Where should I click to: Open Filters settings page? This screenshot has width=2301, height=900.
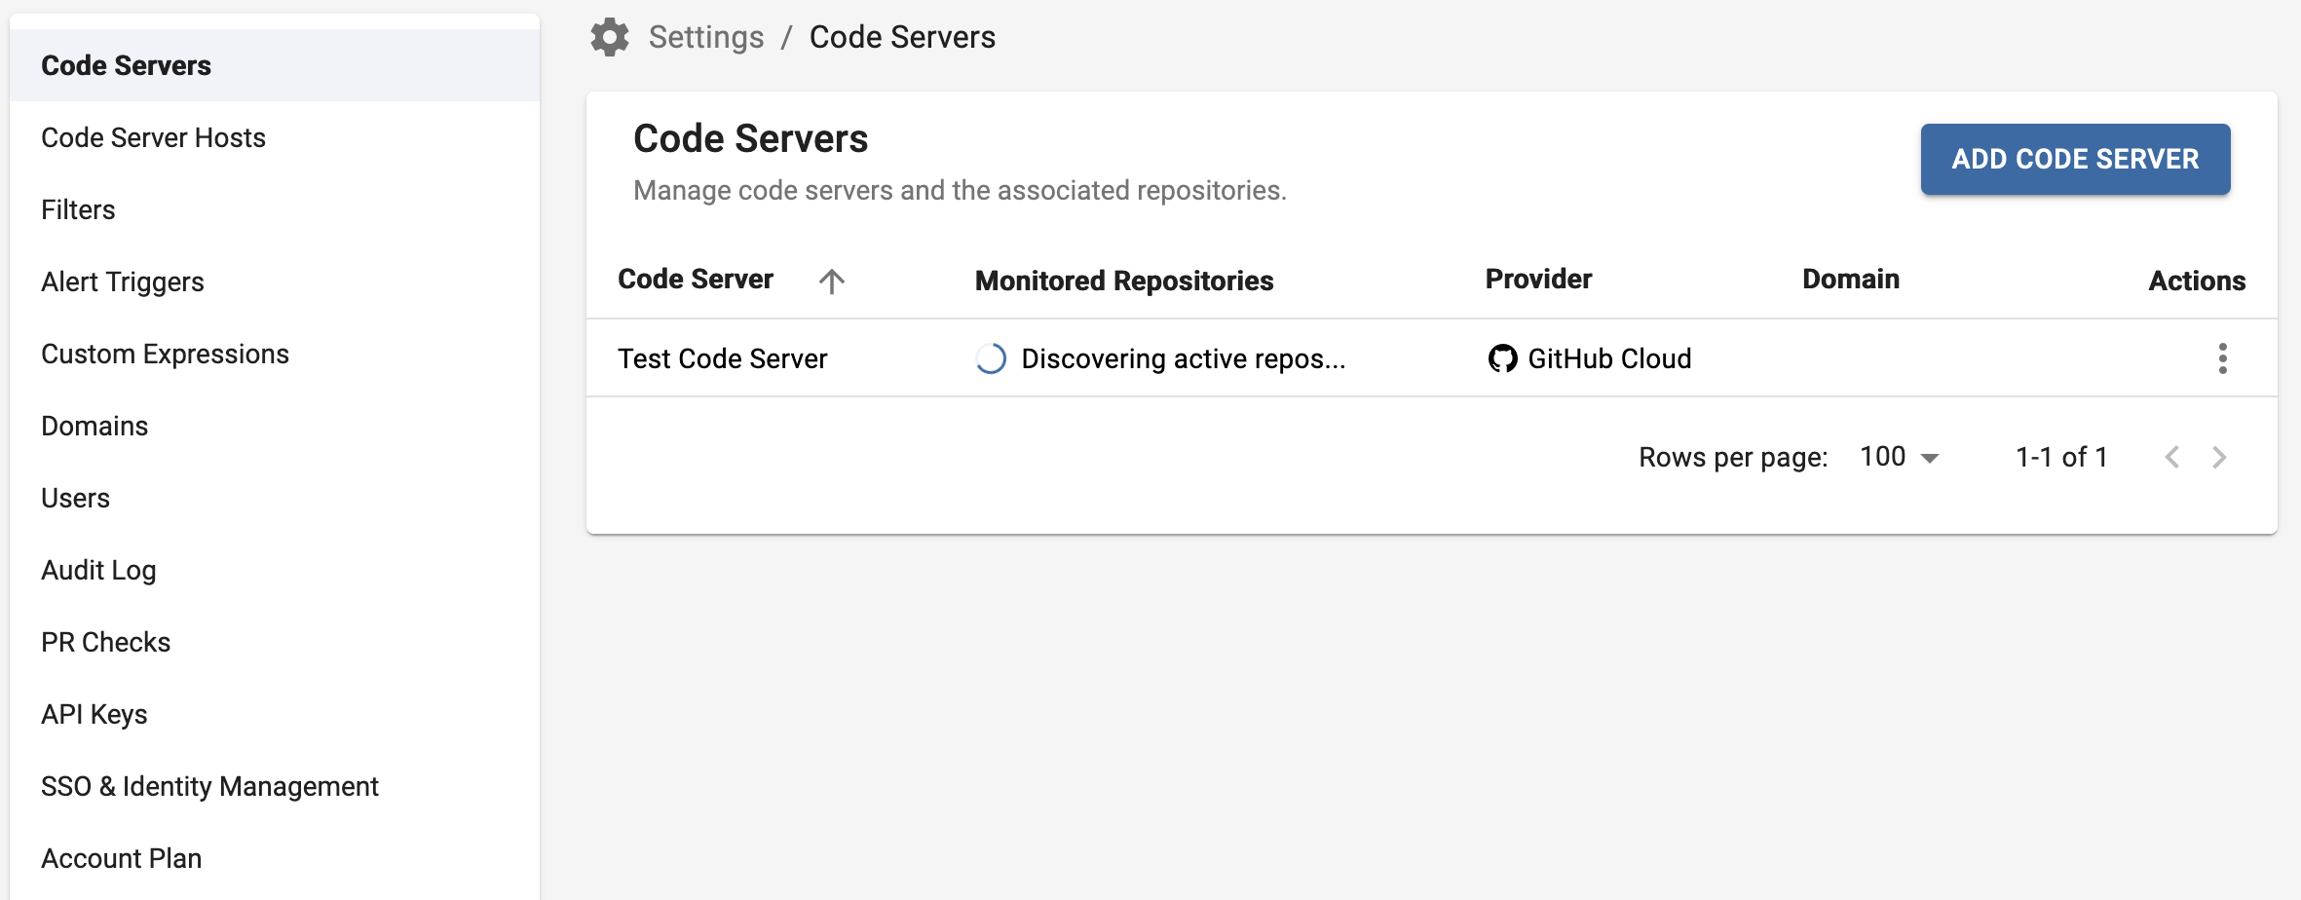coord(275,209)
